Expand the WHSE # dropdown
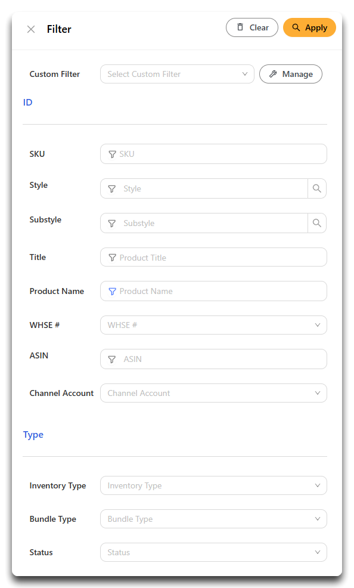The image size is (354, 588). coord(213,325)
